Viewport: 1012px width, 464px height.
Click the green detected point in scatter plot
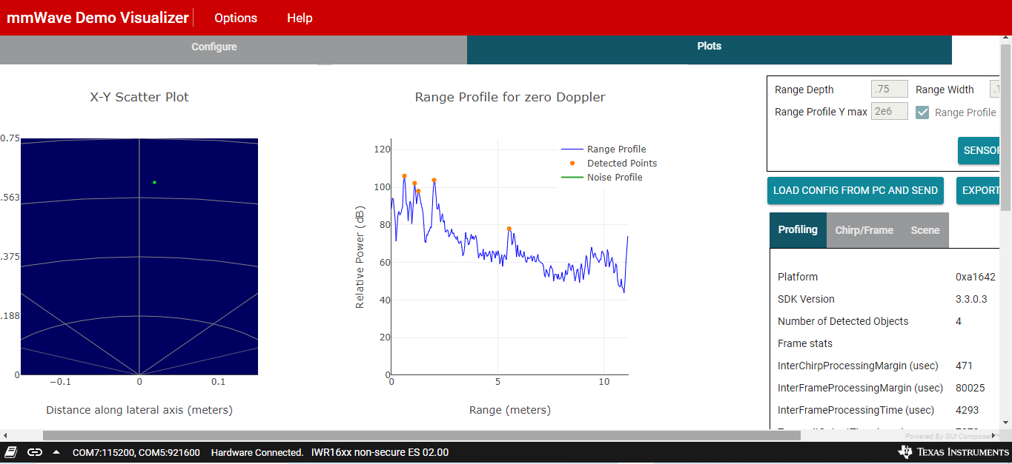point(154,182)
